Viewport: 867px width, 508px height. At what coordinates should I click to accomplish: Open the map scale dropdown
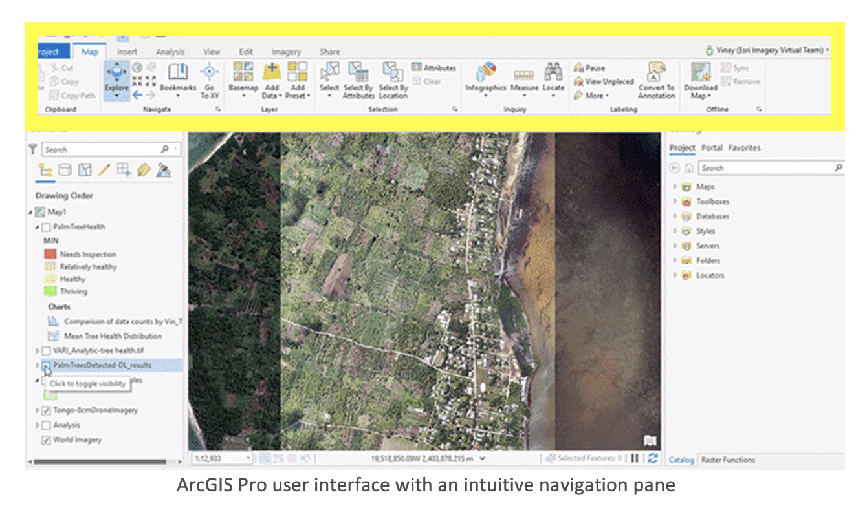click(248, 458)
